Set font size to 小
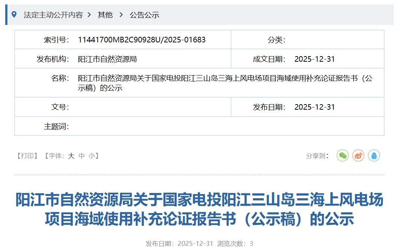 coord(92,156)
